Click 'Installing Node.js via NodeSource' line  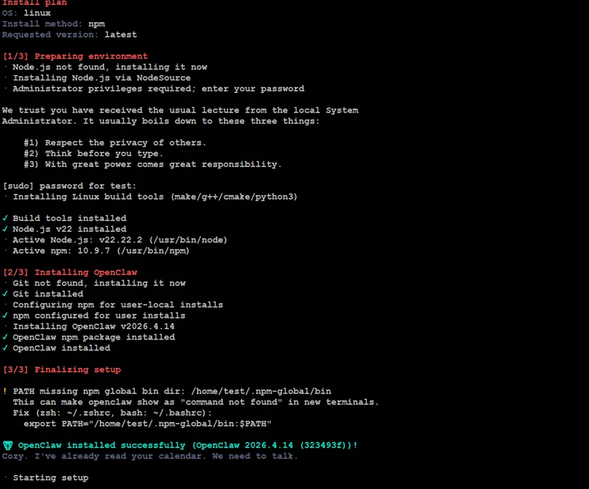click(101, 78)
